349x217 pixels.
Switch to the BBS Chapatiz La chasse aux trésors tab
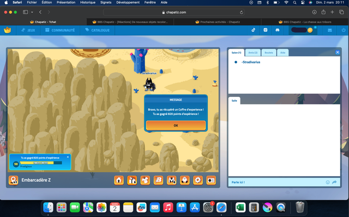click(x=305, y=22)
